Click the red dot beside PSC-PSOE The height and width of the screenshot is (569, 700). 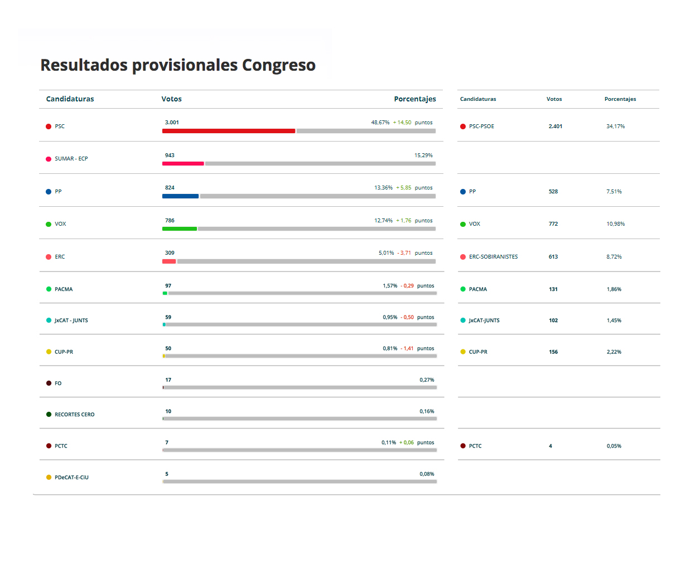point(463,127)
